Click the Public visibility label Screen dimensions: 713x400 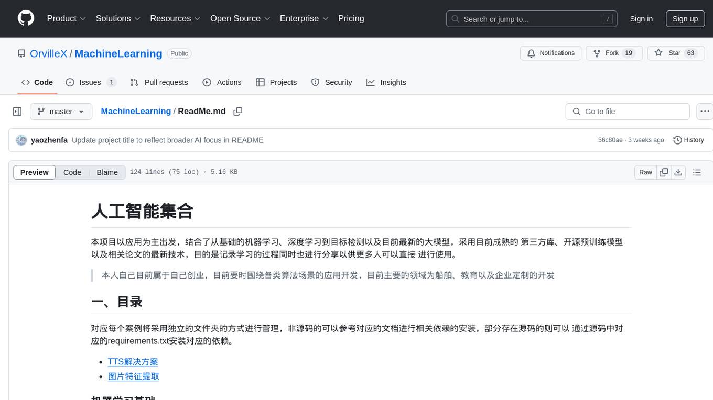coord(179,53)
